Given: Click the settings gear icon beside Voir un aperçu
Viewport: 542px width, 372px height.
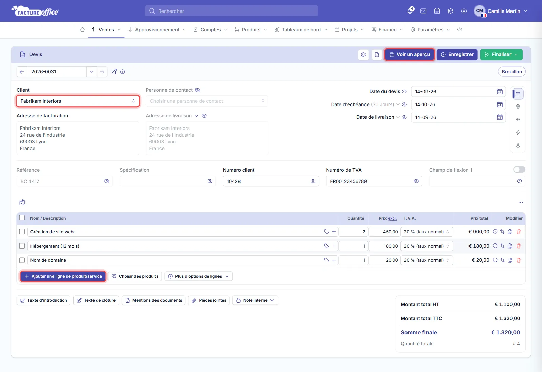Looking at the screenshot, I should (363, 54).
